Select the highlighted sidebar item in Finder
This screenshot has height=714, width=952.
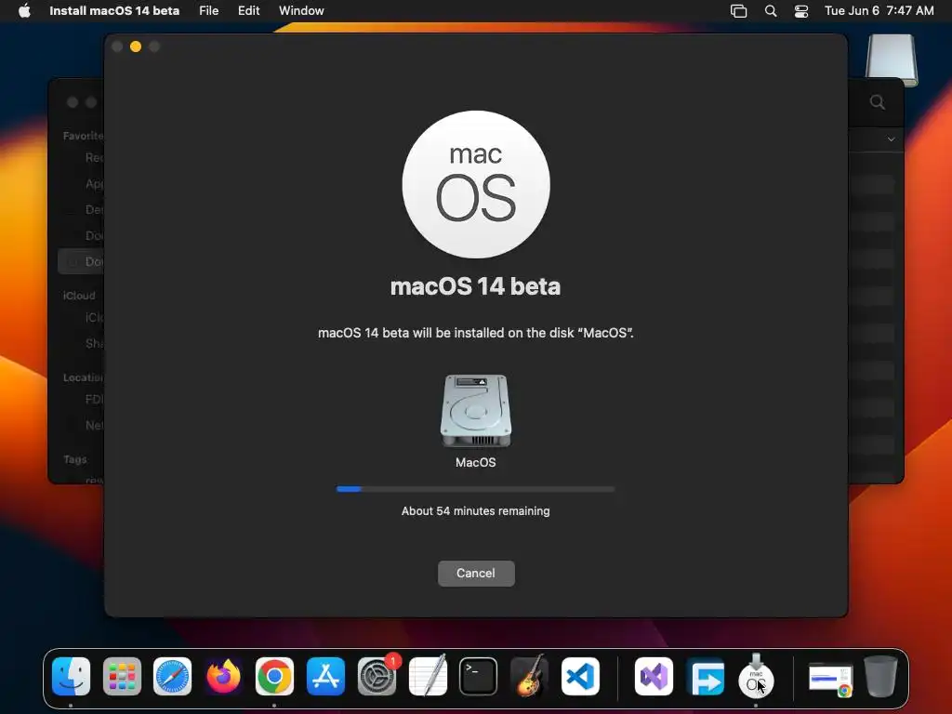(x=82, y=261)
